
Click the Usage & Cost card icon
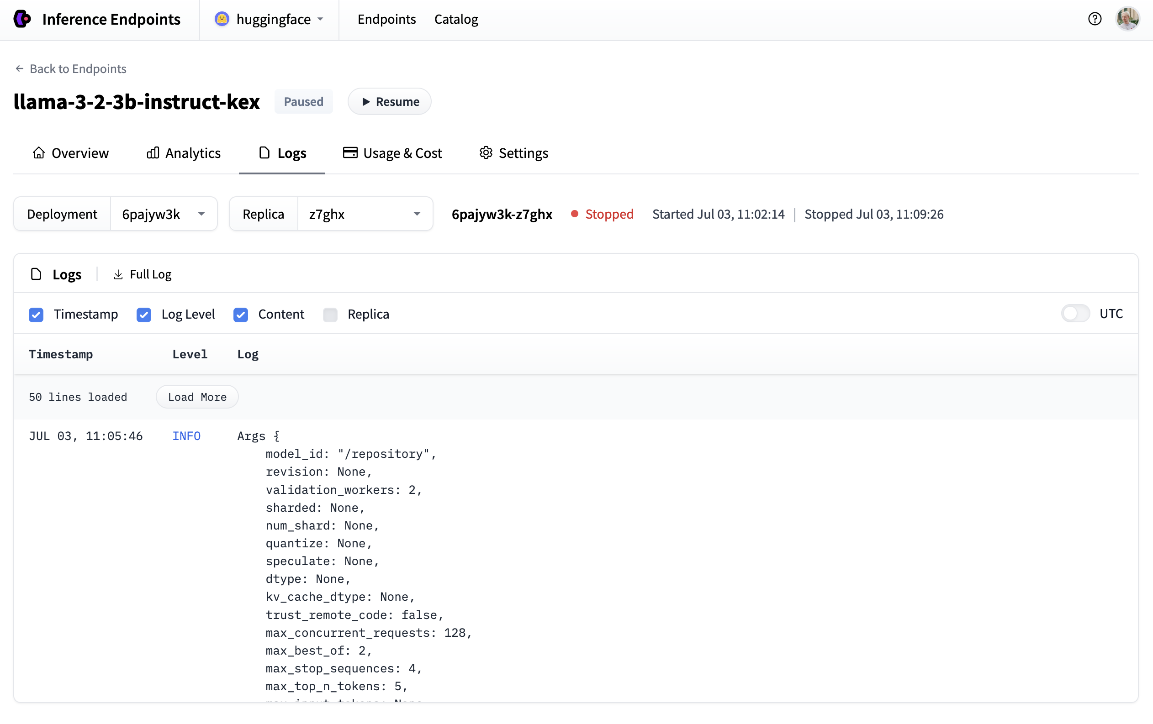pyautogui.click(x=350, y=152)
